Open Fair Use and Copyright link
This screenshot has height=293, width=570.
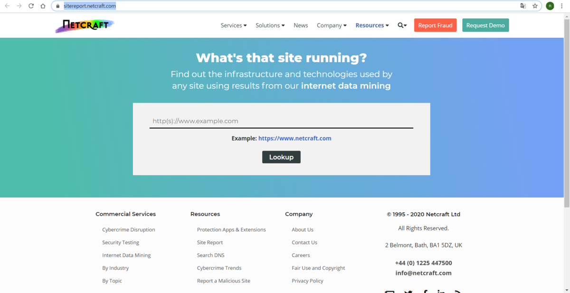click(x=318, y=268)
